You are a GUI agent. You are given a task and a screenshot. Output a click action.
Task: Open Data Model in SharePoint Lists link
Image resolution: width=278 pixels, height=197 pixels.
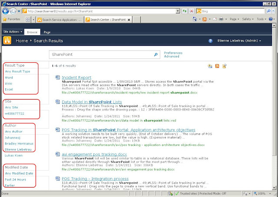click(92, 102)
